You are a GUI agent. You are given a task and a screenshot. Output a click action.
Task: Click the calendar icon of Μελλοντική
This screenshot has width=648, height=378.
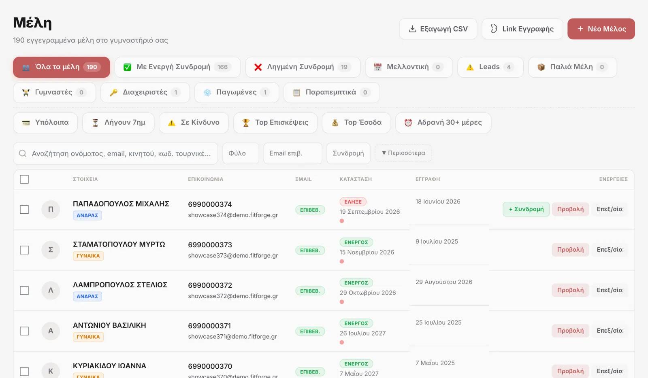click(x=377, y=67)
